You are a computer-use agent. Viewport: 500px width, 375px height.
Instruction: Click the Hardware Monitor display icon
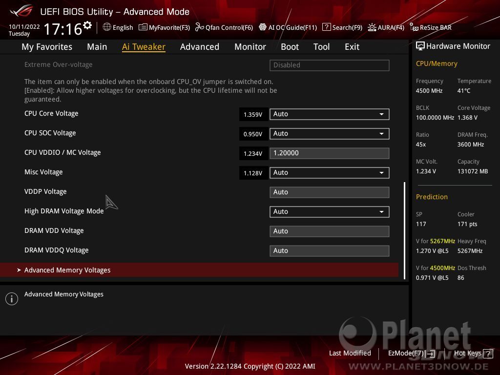pyautogui.click(x=420, y=46)
